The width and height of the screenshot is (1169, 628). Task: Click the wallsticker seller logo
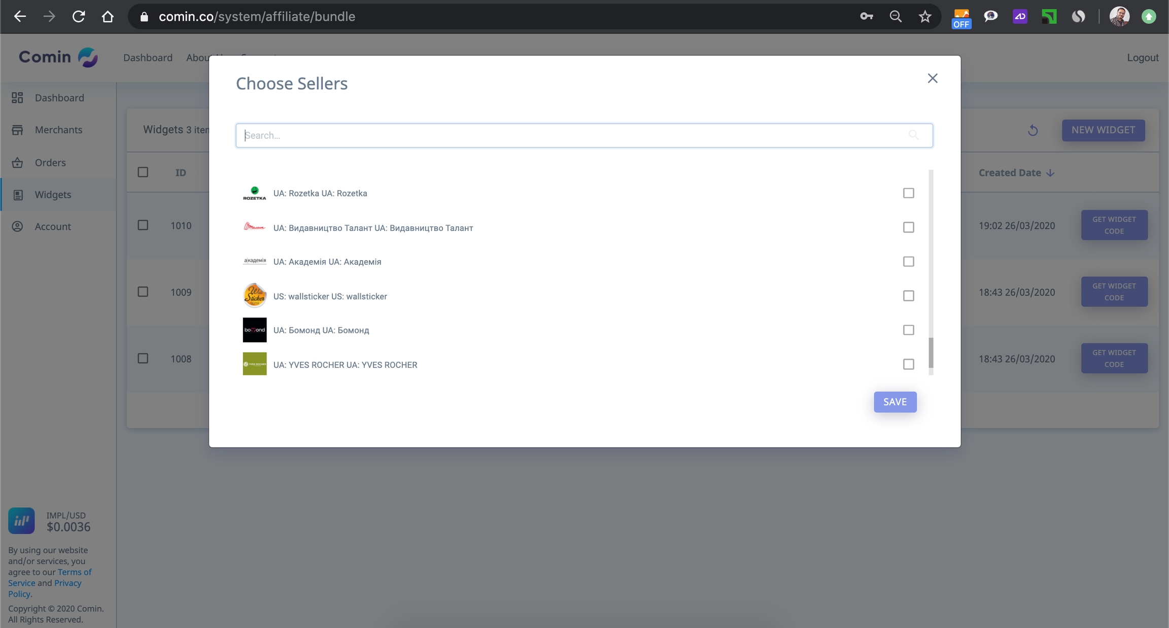[255, 296]
